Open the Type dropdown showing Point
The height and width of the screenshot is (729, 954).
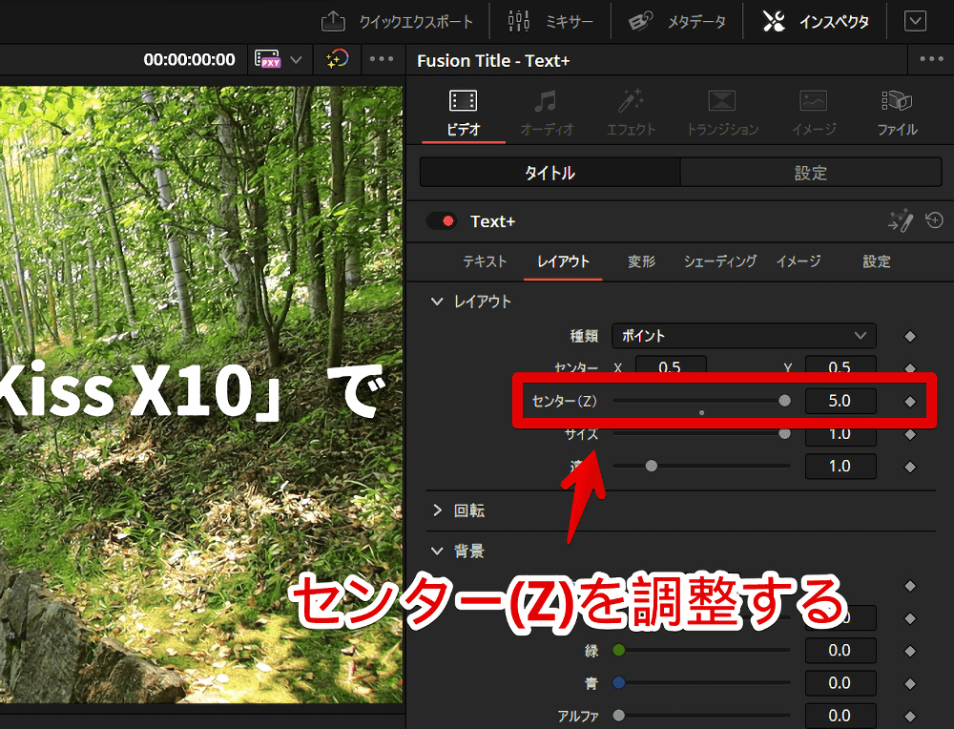(743, 336)
